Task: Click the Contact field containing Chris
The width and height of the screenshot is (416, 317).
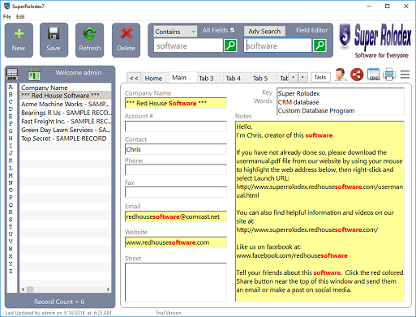Action: (176, 149)
